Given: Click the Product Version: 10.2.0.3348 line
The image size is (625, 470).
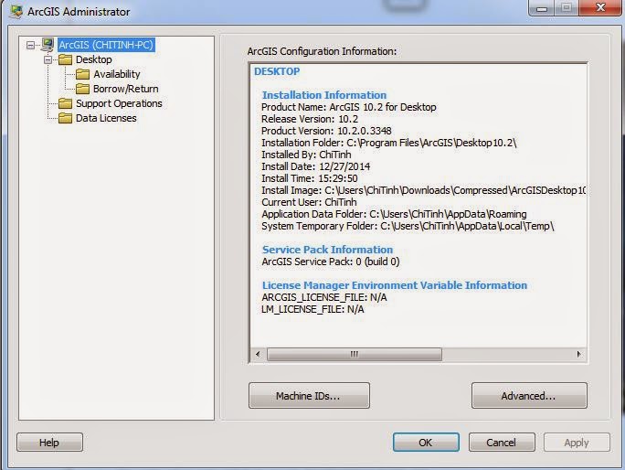Looking at the screenshot, I should coord(326,131).
